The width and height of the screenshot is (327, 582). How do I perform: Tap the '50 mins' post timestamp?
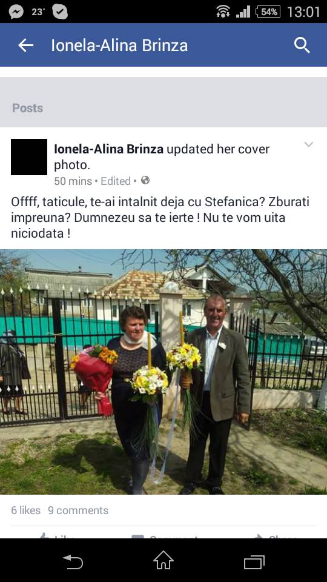tap(73, 181)
